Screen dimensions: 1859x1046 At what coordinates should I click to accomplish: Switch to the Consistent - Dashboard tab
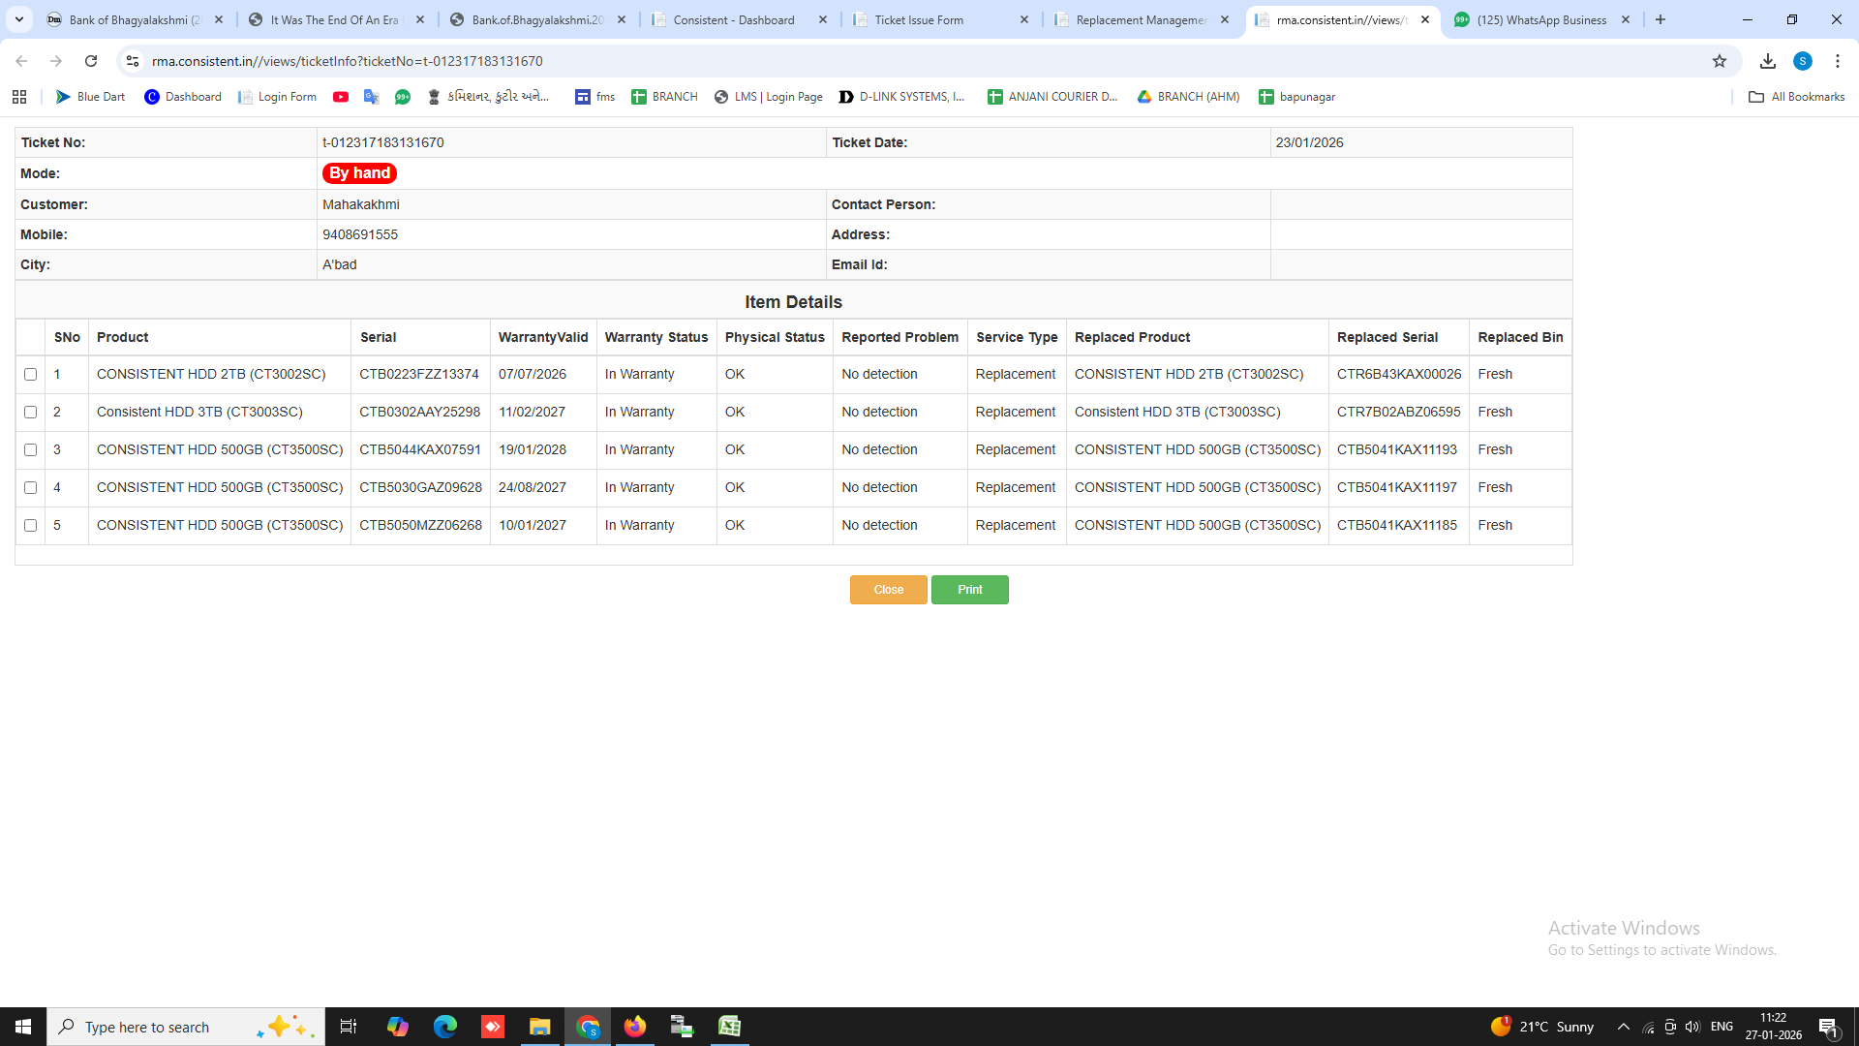point(733,19)
